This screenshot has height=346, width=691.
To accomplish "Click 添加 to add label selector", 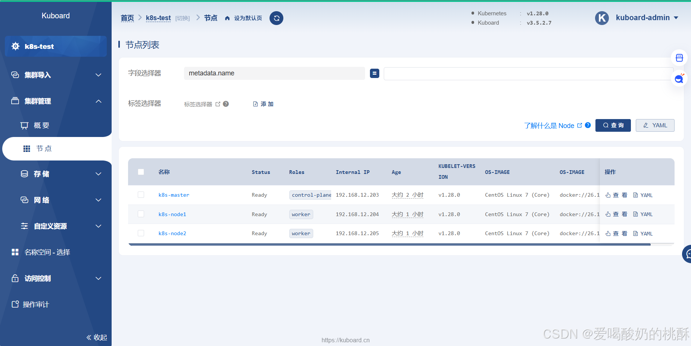I will (263, 104).
